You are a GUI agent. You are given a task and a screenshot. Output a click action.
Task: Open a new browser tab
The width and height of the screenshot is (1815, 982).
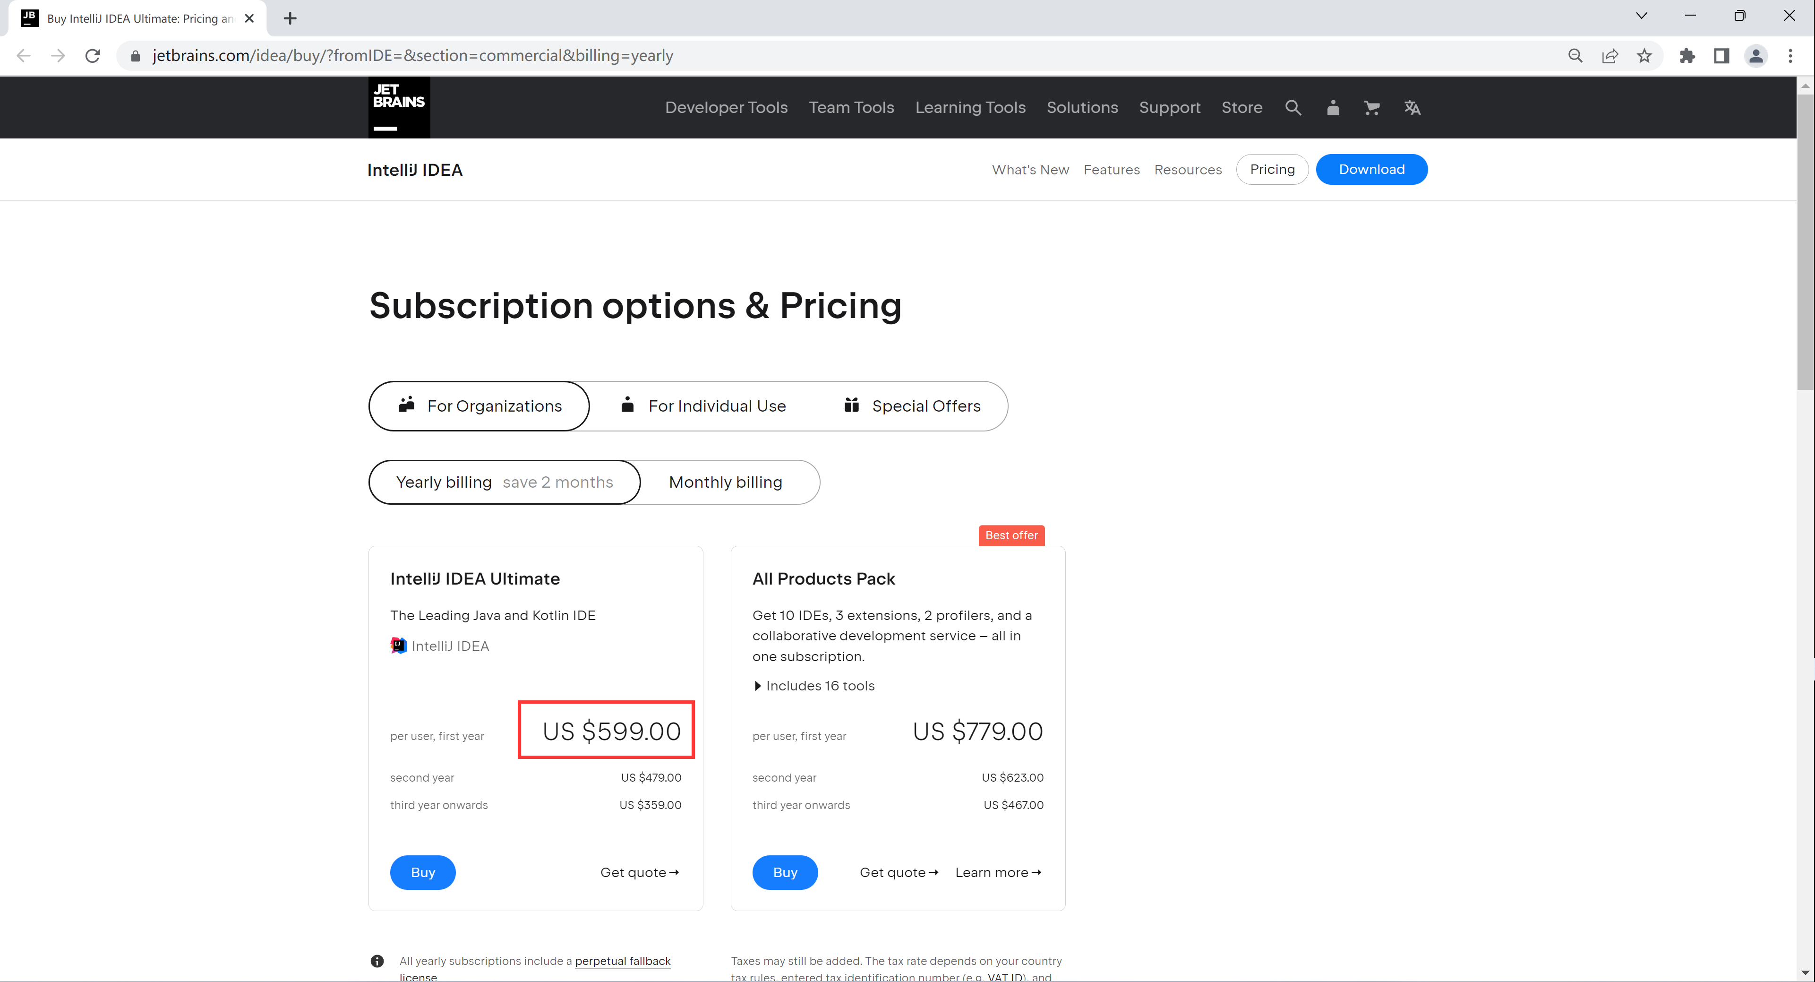(290, 18)
